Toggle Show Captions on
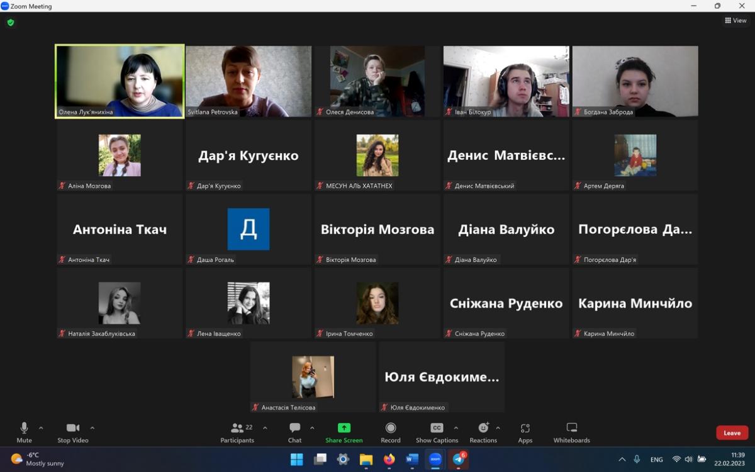The width and height of the screenshot is (755, 472). 437,432
